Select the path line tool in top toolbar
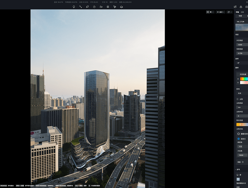 pos(81,7)
